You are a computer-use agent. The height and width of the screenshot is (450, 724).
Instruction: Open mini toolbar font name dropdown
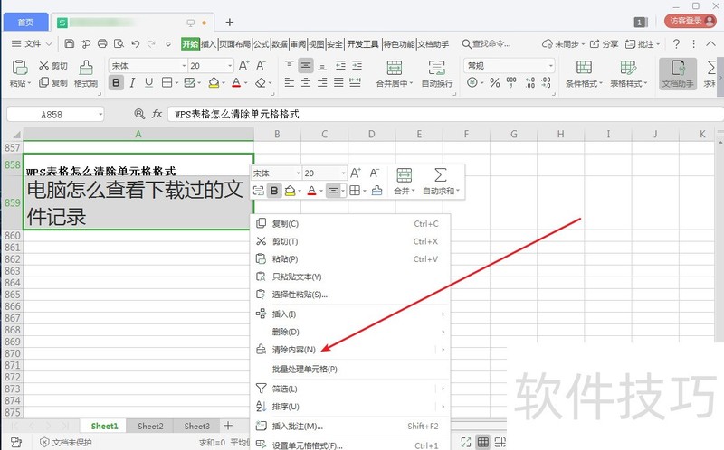click(298, 173)
